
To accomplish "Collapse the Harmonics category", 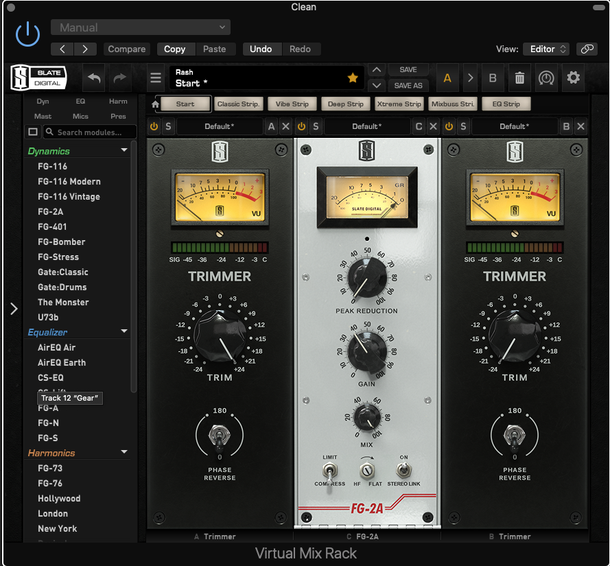I will pos(124,452).
